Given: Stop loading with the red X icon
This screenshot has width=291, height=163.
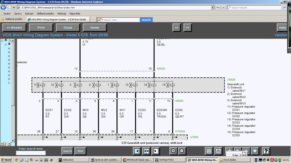Looking at the screenshot, I should pos(223,8).
